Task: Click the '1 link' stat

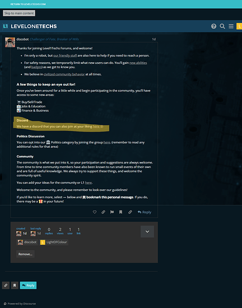Action: 78,231
